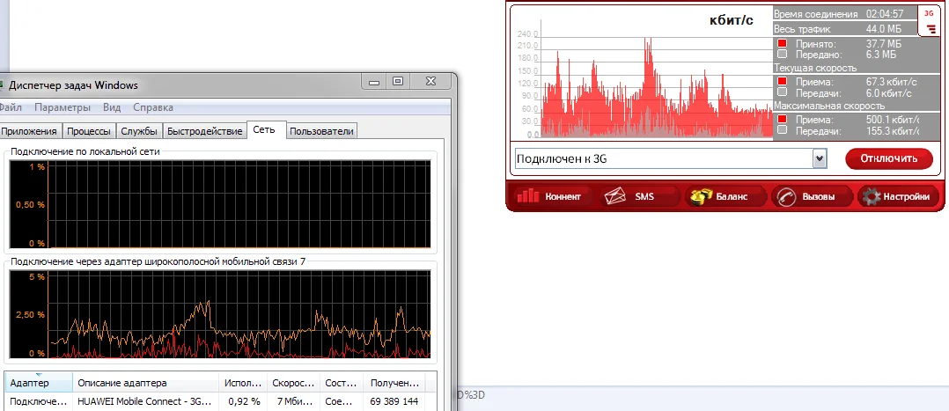Sort by the Адаптер column header
The width and height of the screenshot is (949, 411).
39,383
